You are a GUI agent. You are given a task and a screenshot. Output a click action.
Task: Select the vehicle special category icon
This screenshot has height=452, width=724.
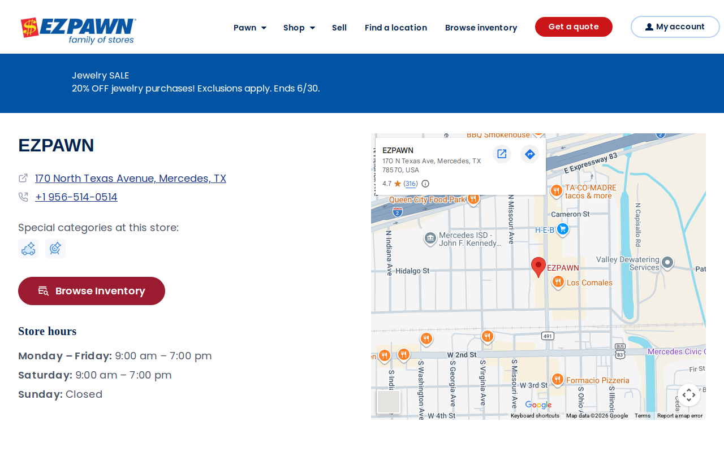28,249
